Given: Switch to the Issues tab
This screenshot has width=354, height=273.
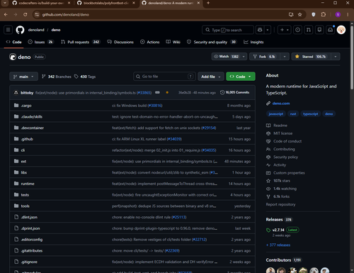Looking at the screenshot, I should pos(41,42).
